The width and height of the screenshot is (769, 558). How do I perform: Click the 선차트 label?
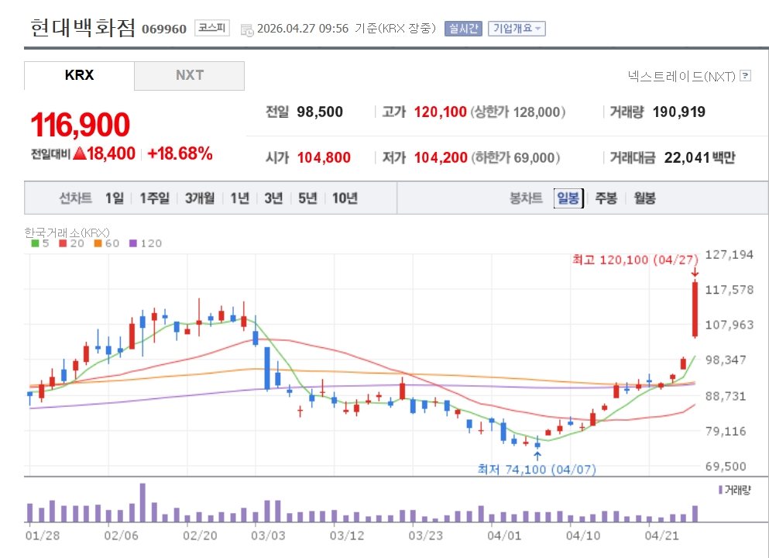click(x=76, y=198)
